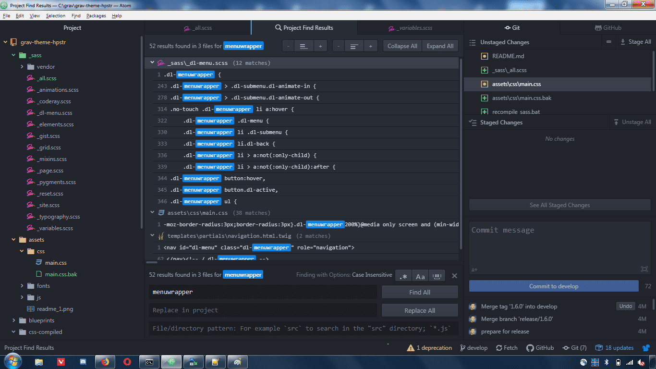Click the Fetch icon in the status bar
The image size is (656, 369).
pyautogui.click(x=507, y=347)
